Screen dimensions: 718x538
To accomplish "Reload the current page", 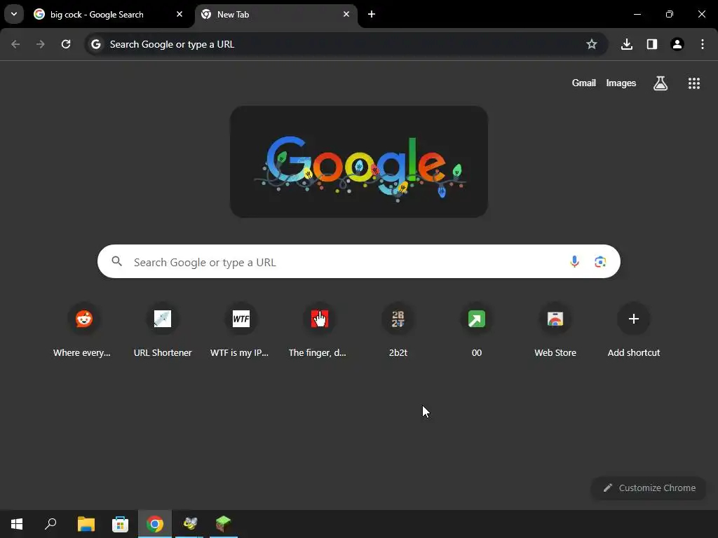I will tap(66, 44).
